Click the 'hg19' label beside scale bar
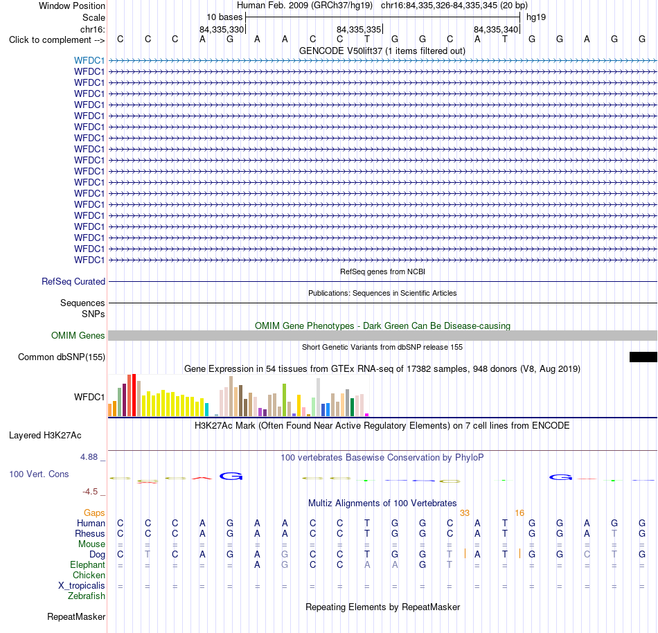The image size is (658, 633). pos(536,17)
